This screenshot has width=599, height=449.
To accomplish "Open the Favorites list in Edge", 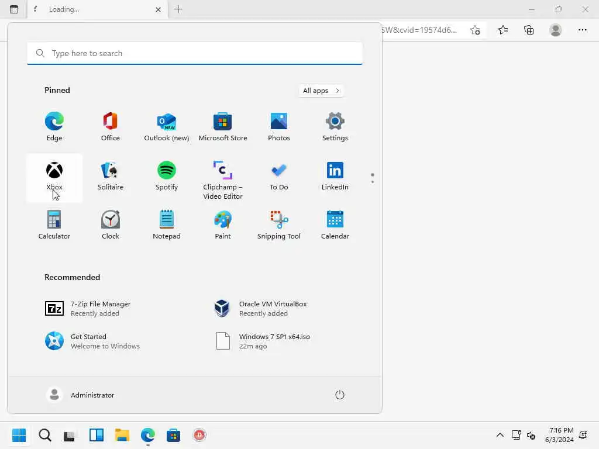I will (503, 30).
